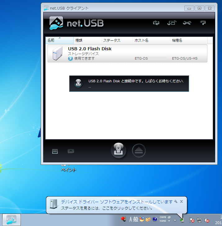Screen dimensions: 222x226
Task: Click the balloon device icon
Action: pos(53,204)
